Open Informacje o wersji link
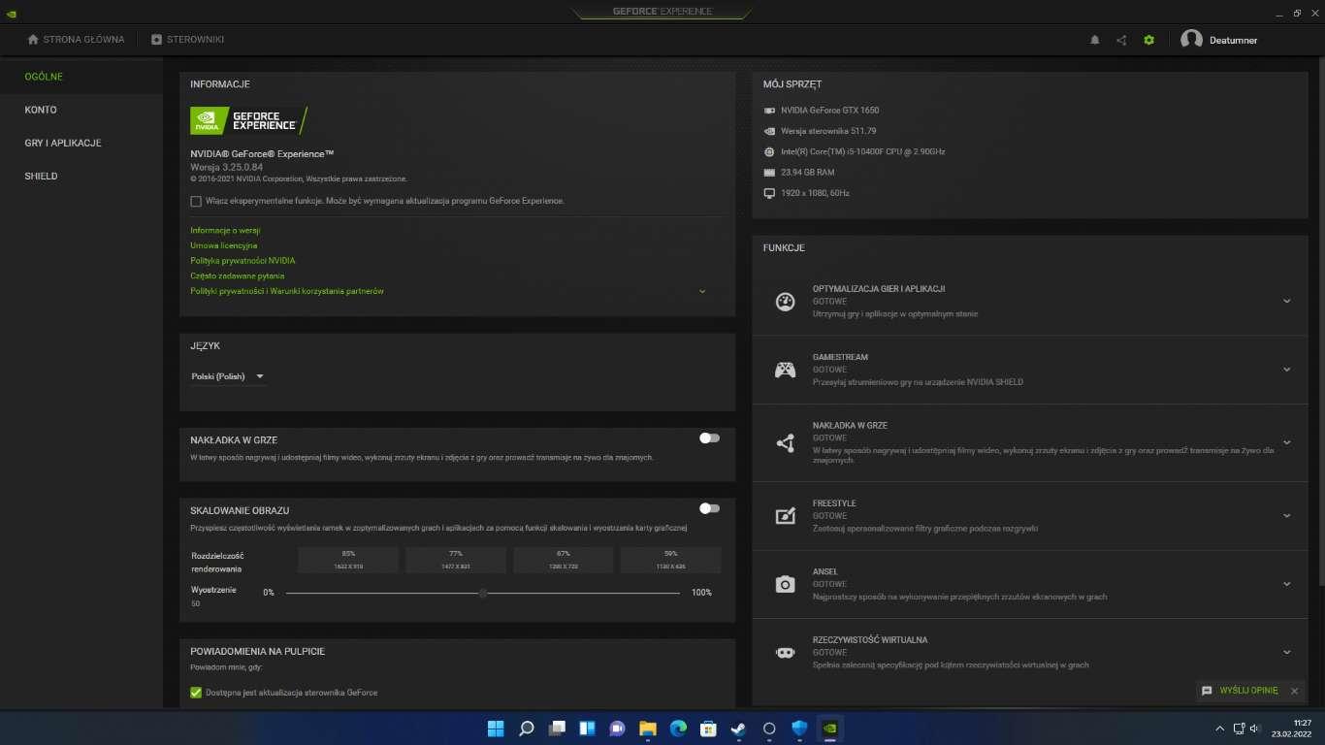The image size is (1325, 745). [225, 231]
